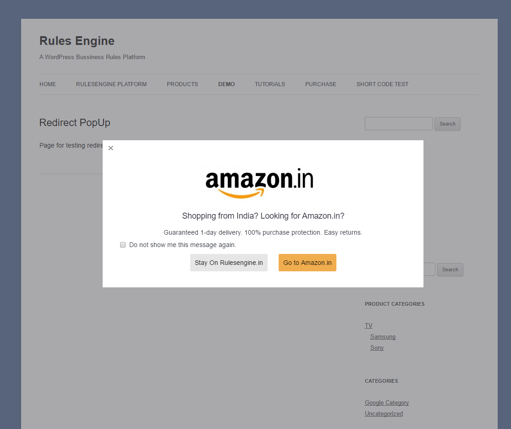Select the DEMO menu item
Screen dimensions: 511x429
[226, 84]
